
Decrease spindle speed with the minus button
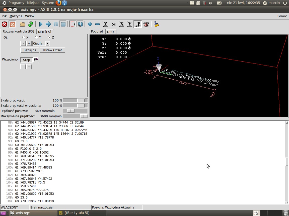23,67
